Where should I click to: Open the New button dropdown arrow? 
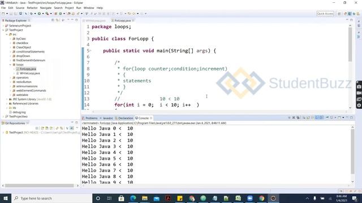click(7, 14)
